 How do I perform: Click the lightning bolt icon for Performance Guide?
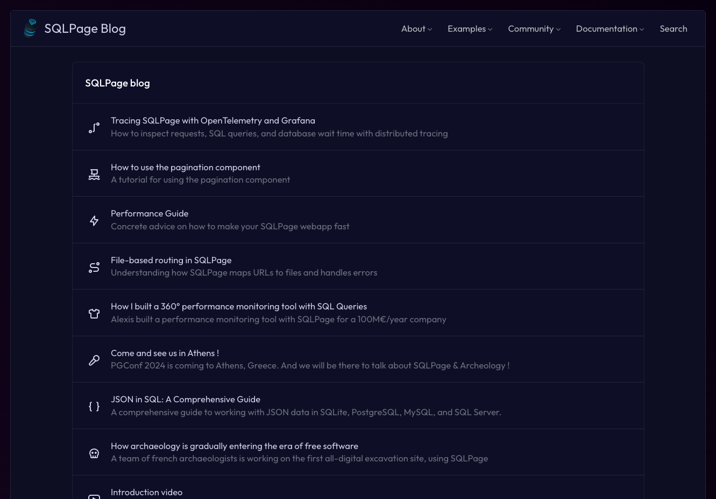[x=94, y=220]
